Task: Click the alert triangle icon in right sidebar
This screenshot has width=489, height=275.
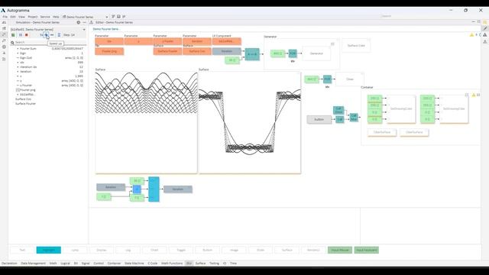Action: pos(485,35)
